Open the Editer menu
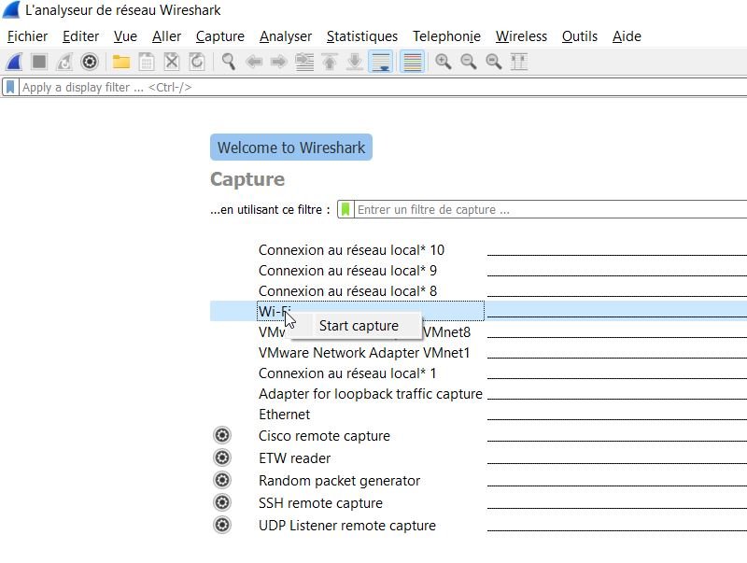Screen dimensions: 747x563 (x=81, y=36)
